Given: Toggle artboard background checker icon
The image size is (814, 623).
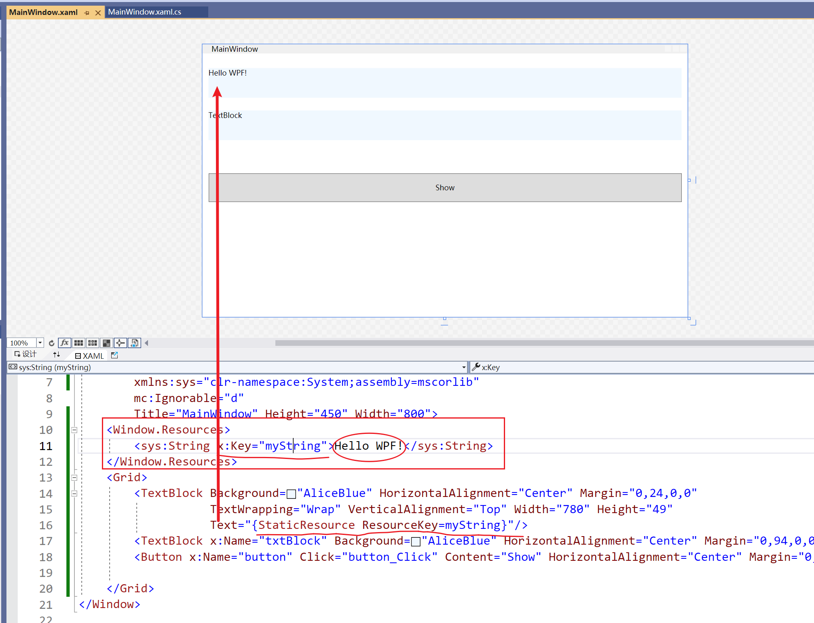Looking at the screenshot, I should click(x=106, y=343).
